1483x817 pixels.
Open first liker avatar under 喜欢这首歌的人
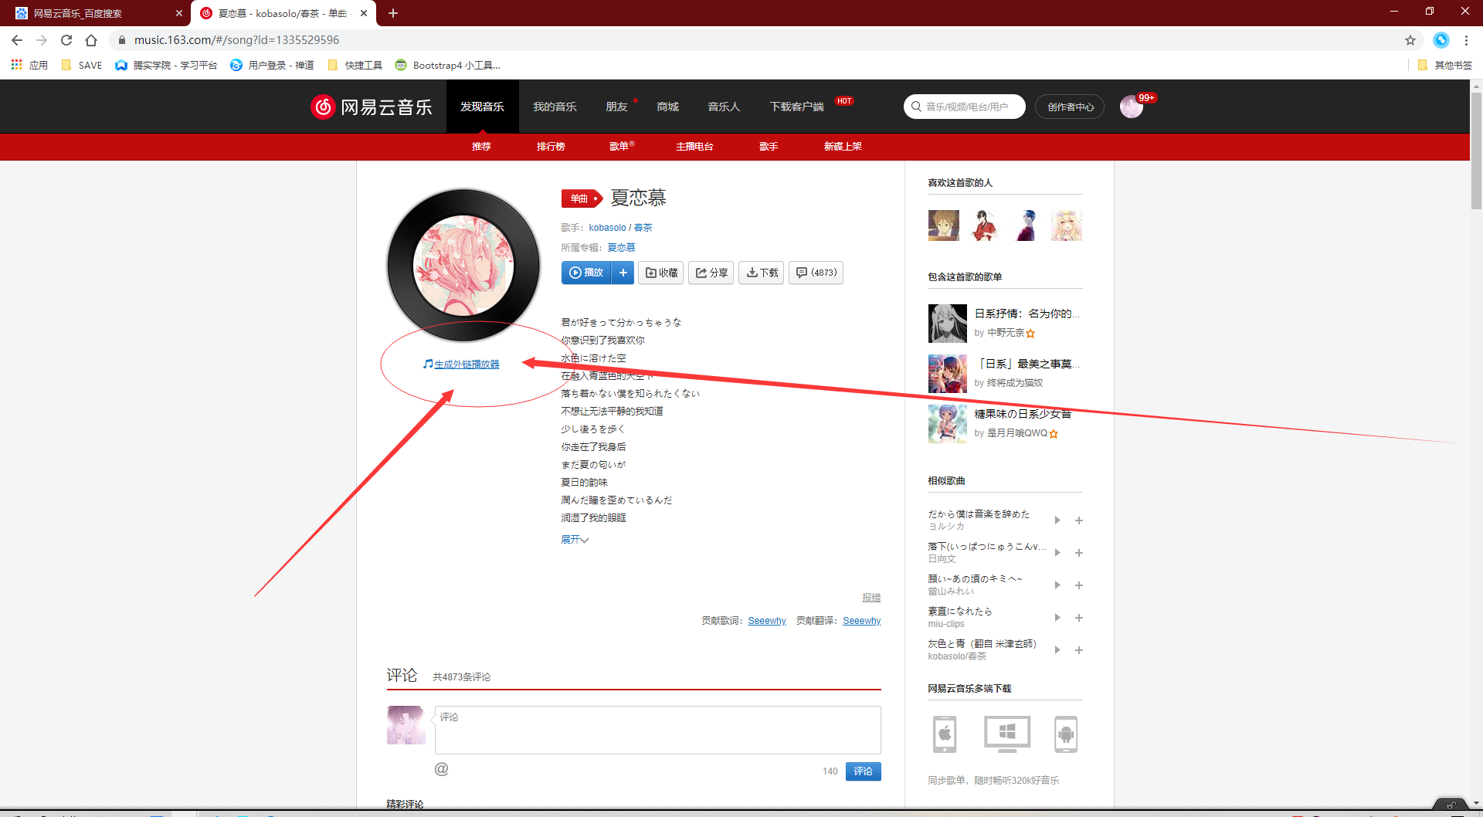coord(943,225)
